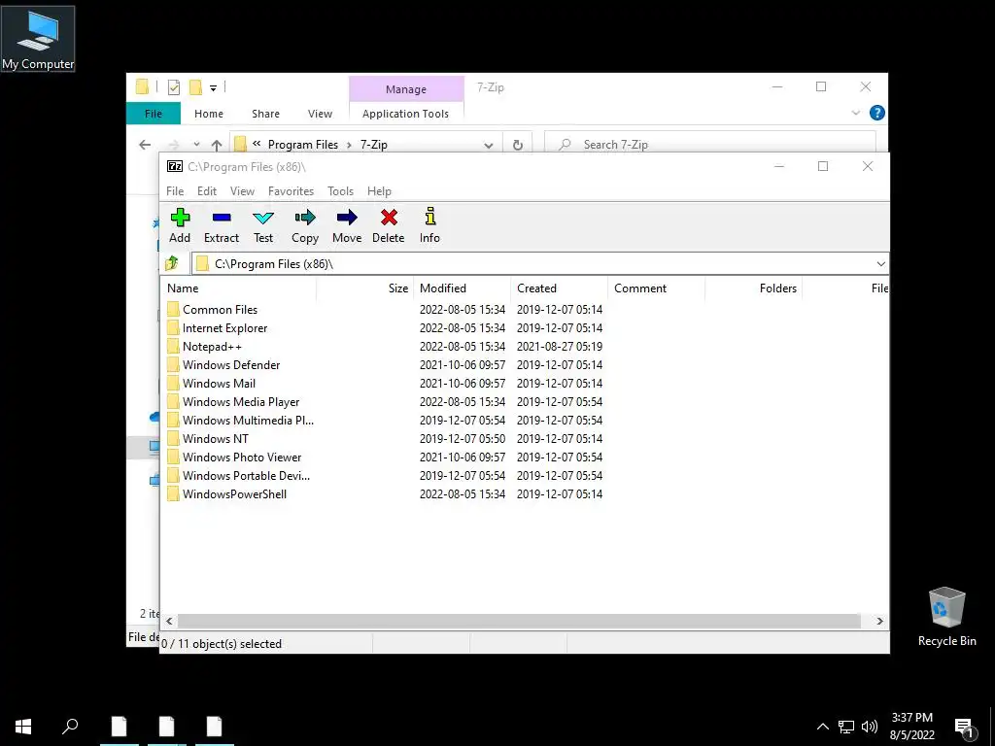This screenshot has width=995, height=746.
Task: Open the Favorites menu
Action: click(x=292, y=191)
